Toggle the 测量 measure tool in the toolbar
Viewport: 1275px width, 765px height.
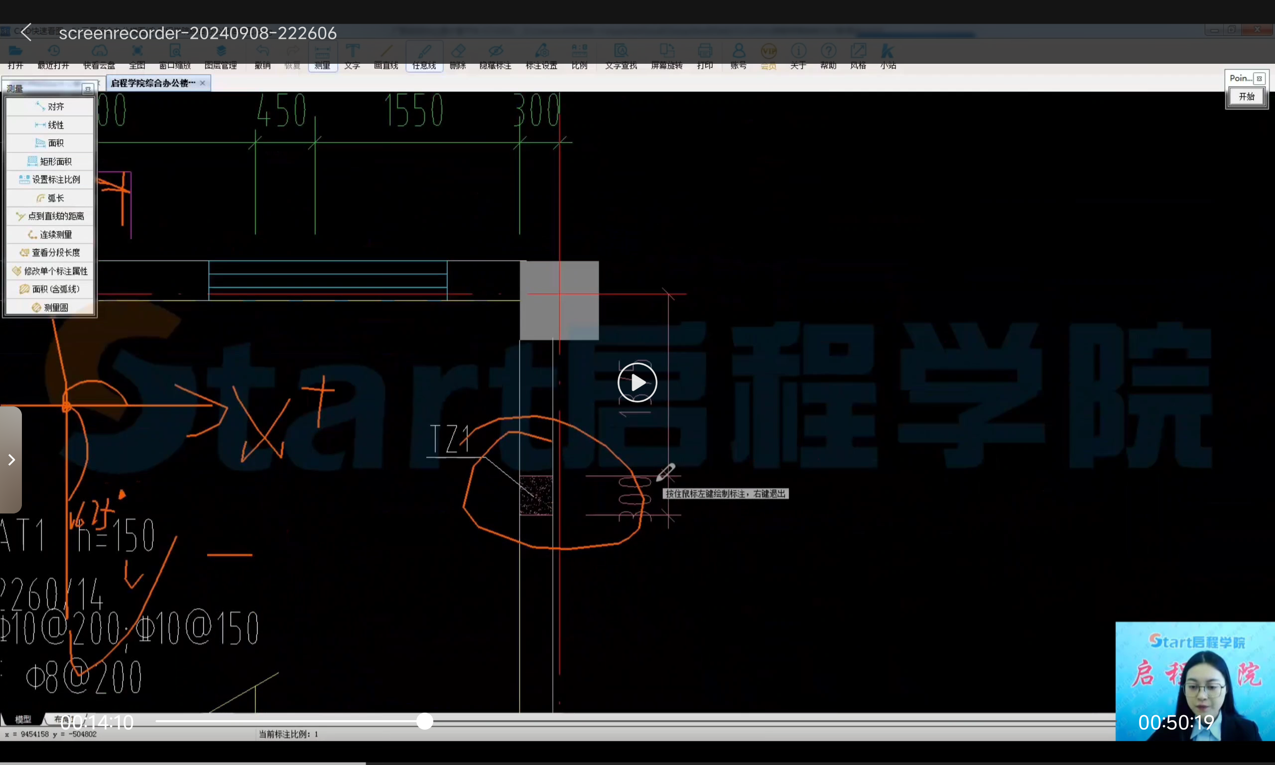323,56
